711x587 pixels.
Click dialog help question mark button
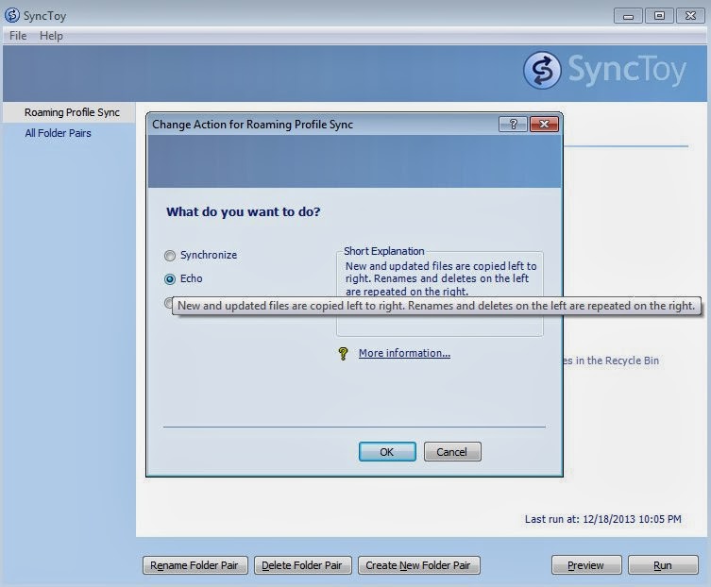(x=513, y=124)
